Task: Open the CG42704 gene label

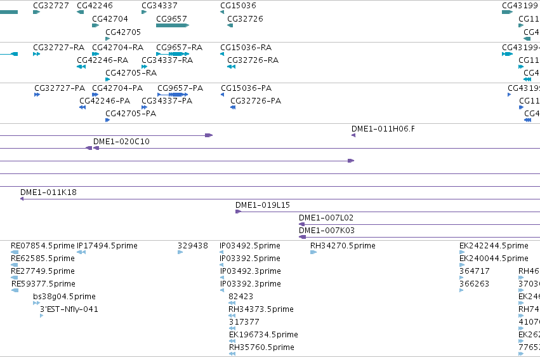Action: pos(110,18)
